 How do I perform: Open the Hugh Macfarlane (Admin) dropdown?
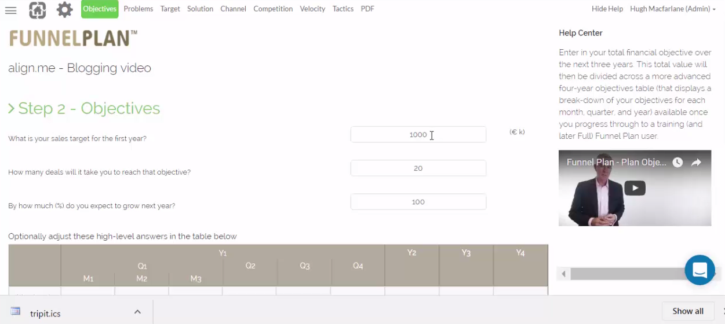pos(673,9)
